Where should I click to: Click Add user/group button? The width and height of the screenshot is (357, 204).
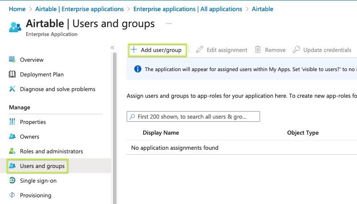(x=157, y=50)
